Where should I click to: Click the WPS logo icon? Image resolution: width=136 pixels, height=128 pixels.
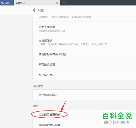(x=3, y=3)
